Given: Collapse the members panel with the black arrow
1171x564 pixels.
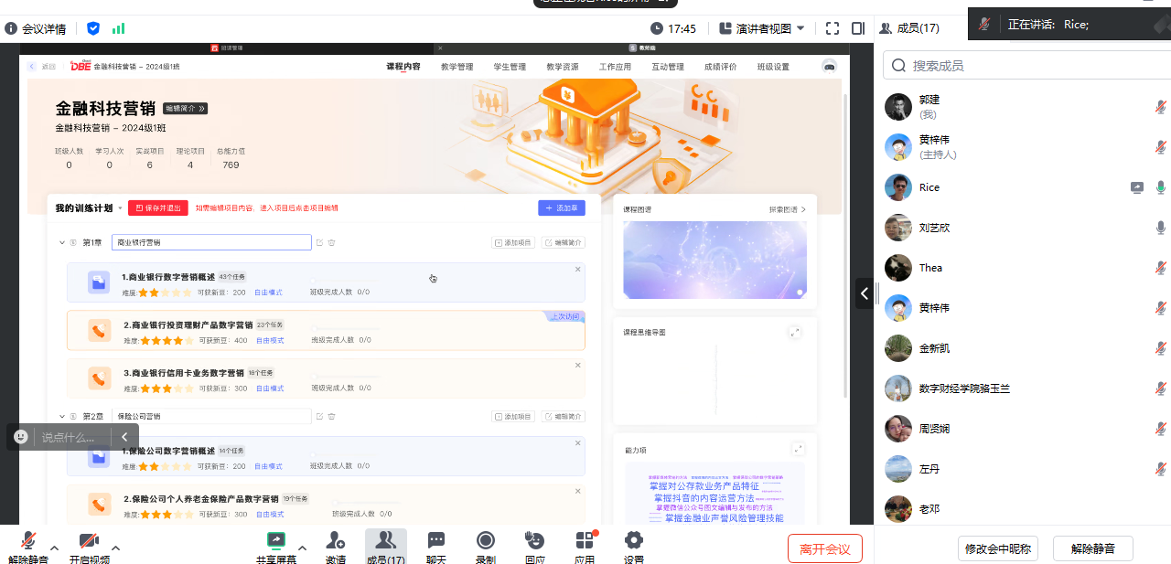Looking at the screenshot, I should 865,293.
